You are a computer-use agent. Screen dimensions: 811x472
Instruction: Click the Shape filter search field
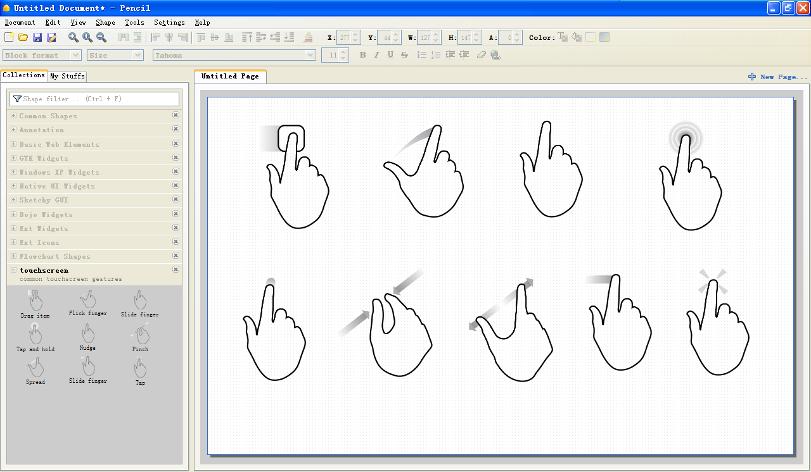(x=95, y=99)
